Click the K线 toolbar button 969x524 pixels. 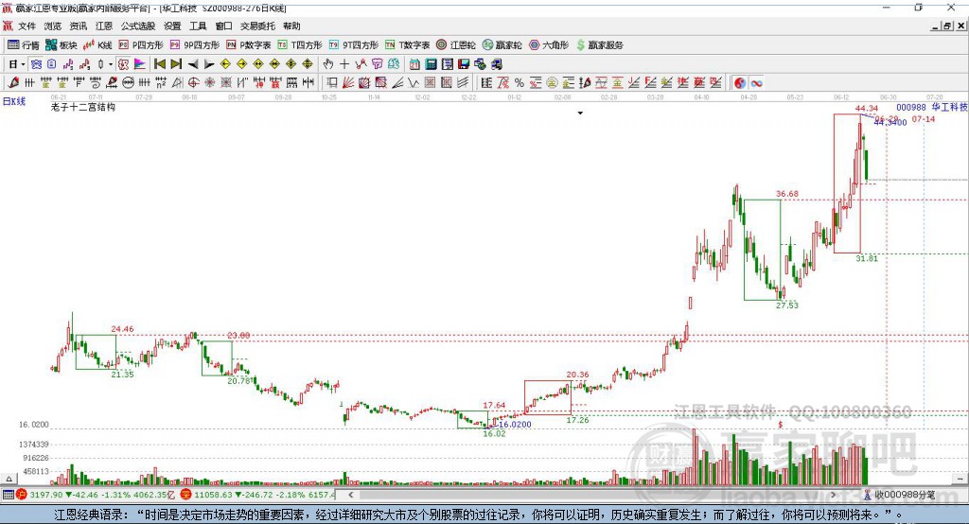[x=97, y=45]
